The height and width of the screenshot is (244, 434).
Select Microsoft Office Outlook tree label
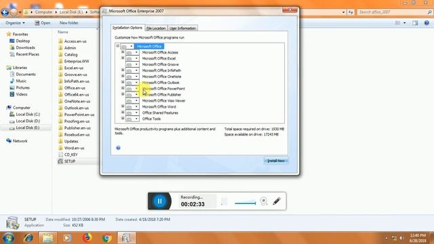pyautogui.click(x=161, y=83)
